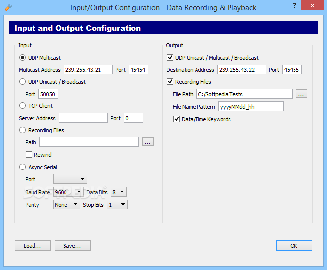Disable the Data/Time Keywords checkbox

[177, 119]
